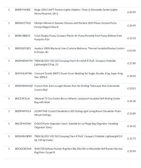Click the Crisis Dinghy Pump description
141x168 pixels.
(x=78, y=37)
